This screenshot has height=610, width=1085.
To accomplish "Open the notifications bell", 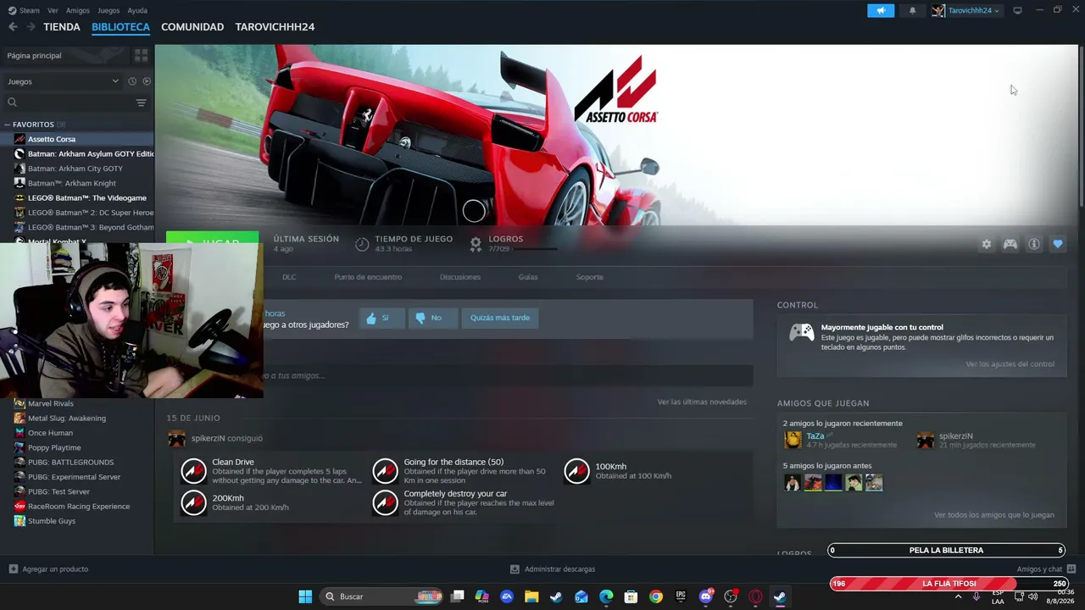I will 913,10.
